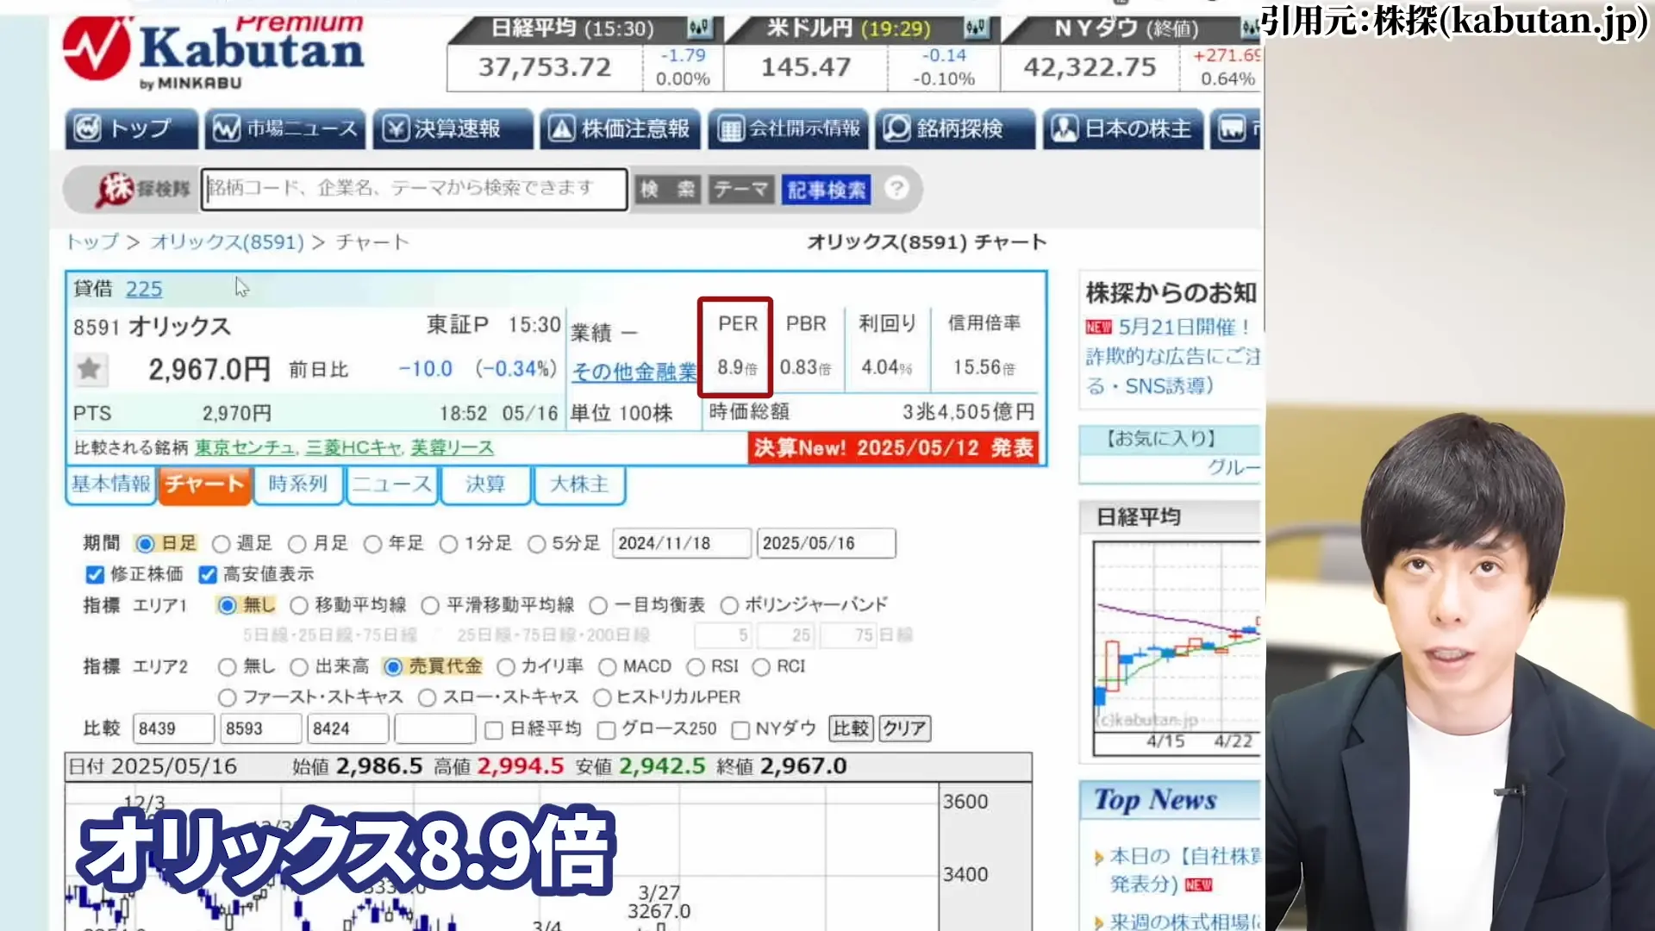Select the 1分足 period radio button

point(449,544)
